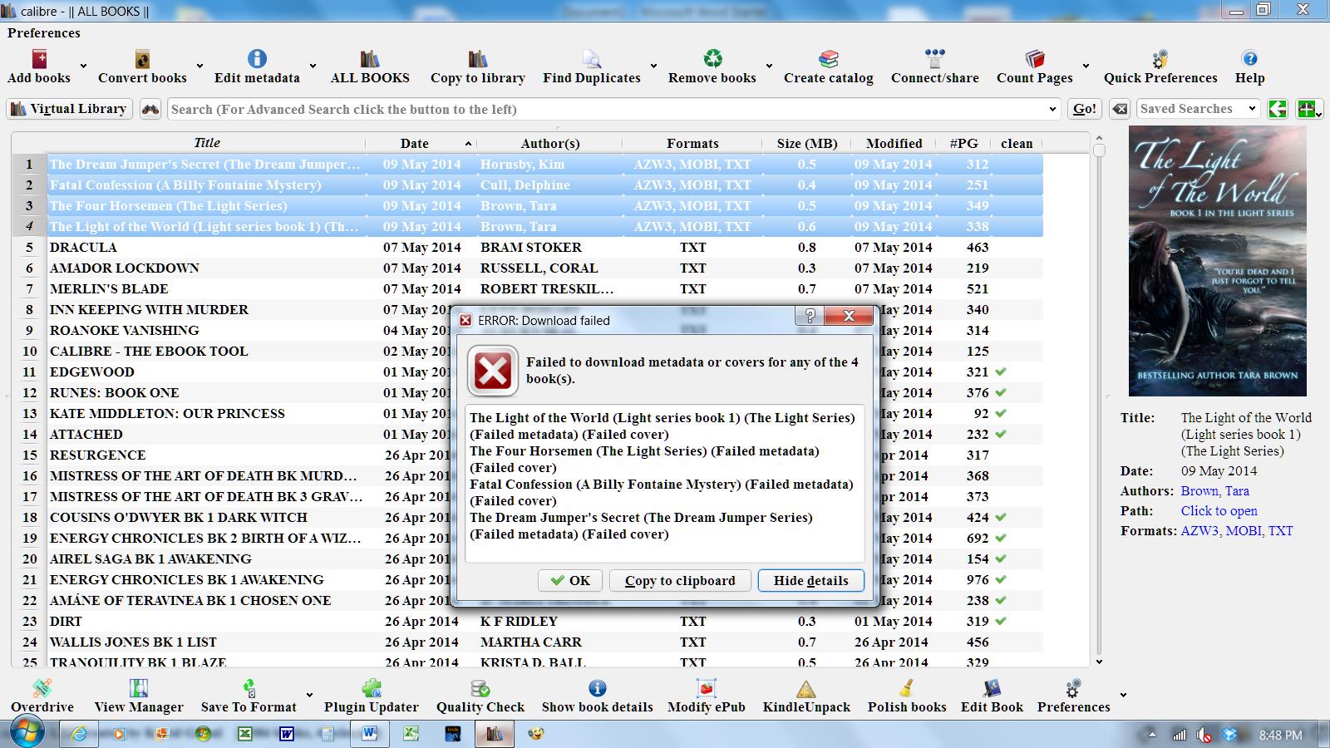Open Advanced Search via the binoculars icon
Viewport: 1330px width, 748px height.
(150, 109)
